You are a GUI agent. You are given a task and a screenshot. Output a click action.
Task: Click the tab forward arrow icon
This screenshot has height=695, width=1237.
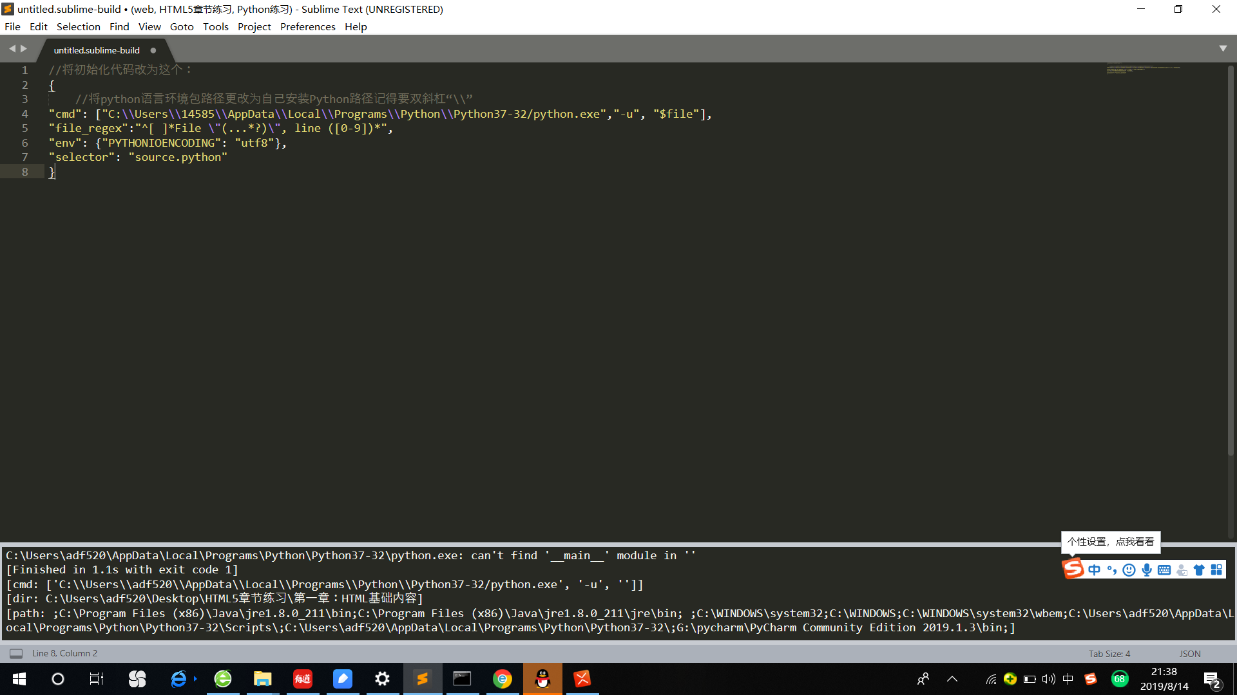point(24,49)
